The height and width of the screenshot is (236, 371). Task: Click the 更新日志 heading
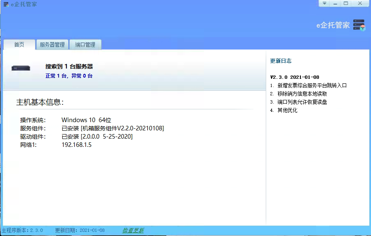281,61
